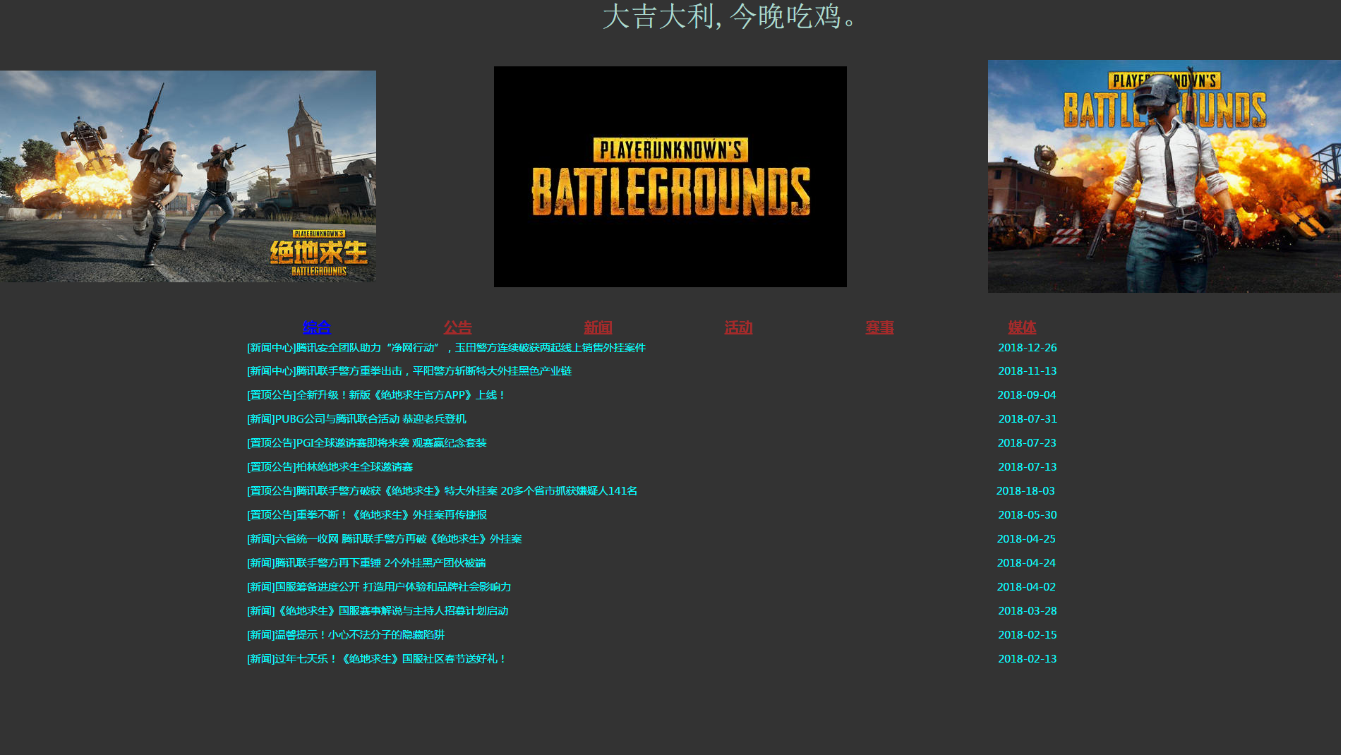Open news 国服赛事解说与主持人招募计划启动
1355x755 pixels.
coord(378,611)
